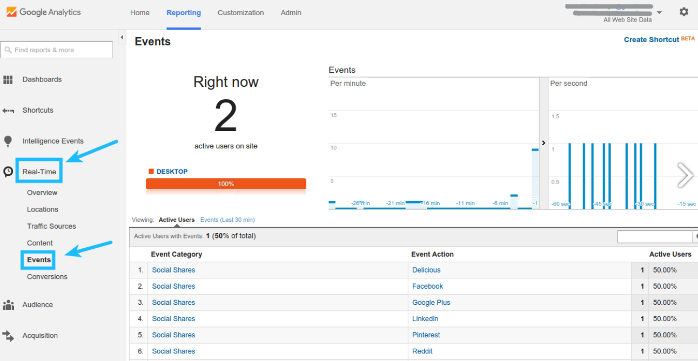Collapse the left sidebar arrow
The image size is (698, 361).
(122, 37)
